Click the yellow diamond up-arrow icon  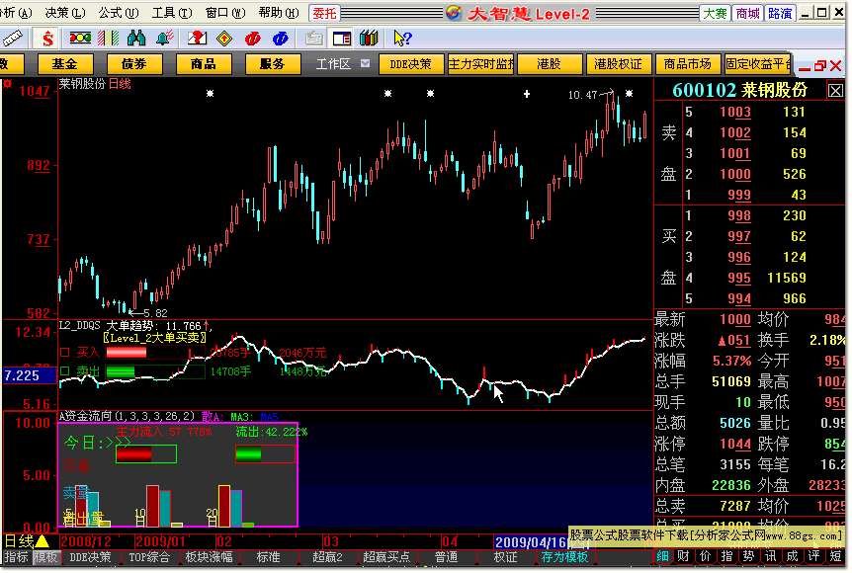[x=224, y=39]
